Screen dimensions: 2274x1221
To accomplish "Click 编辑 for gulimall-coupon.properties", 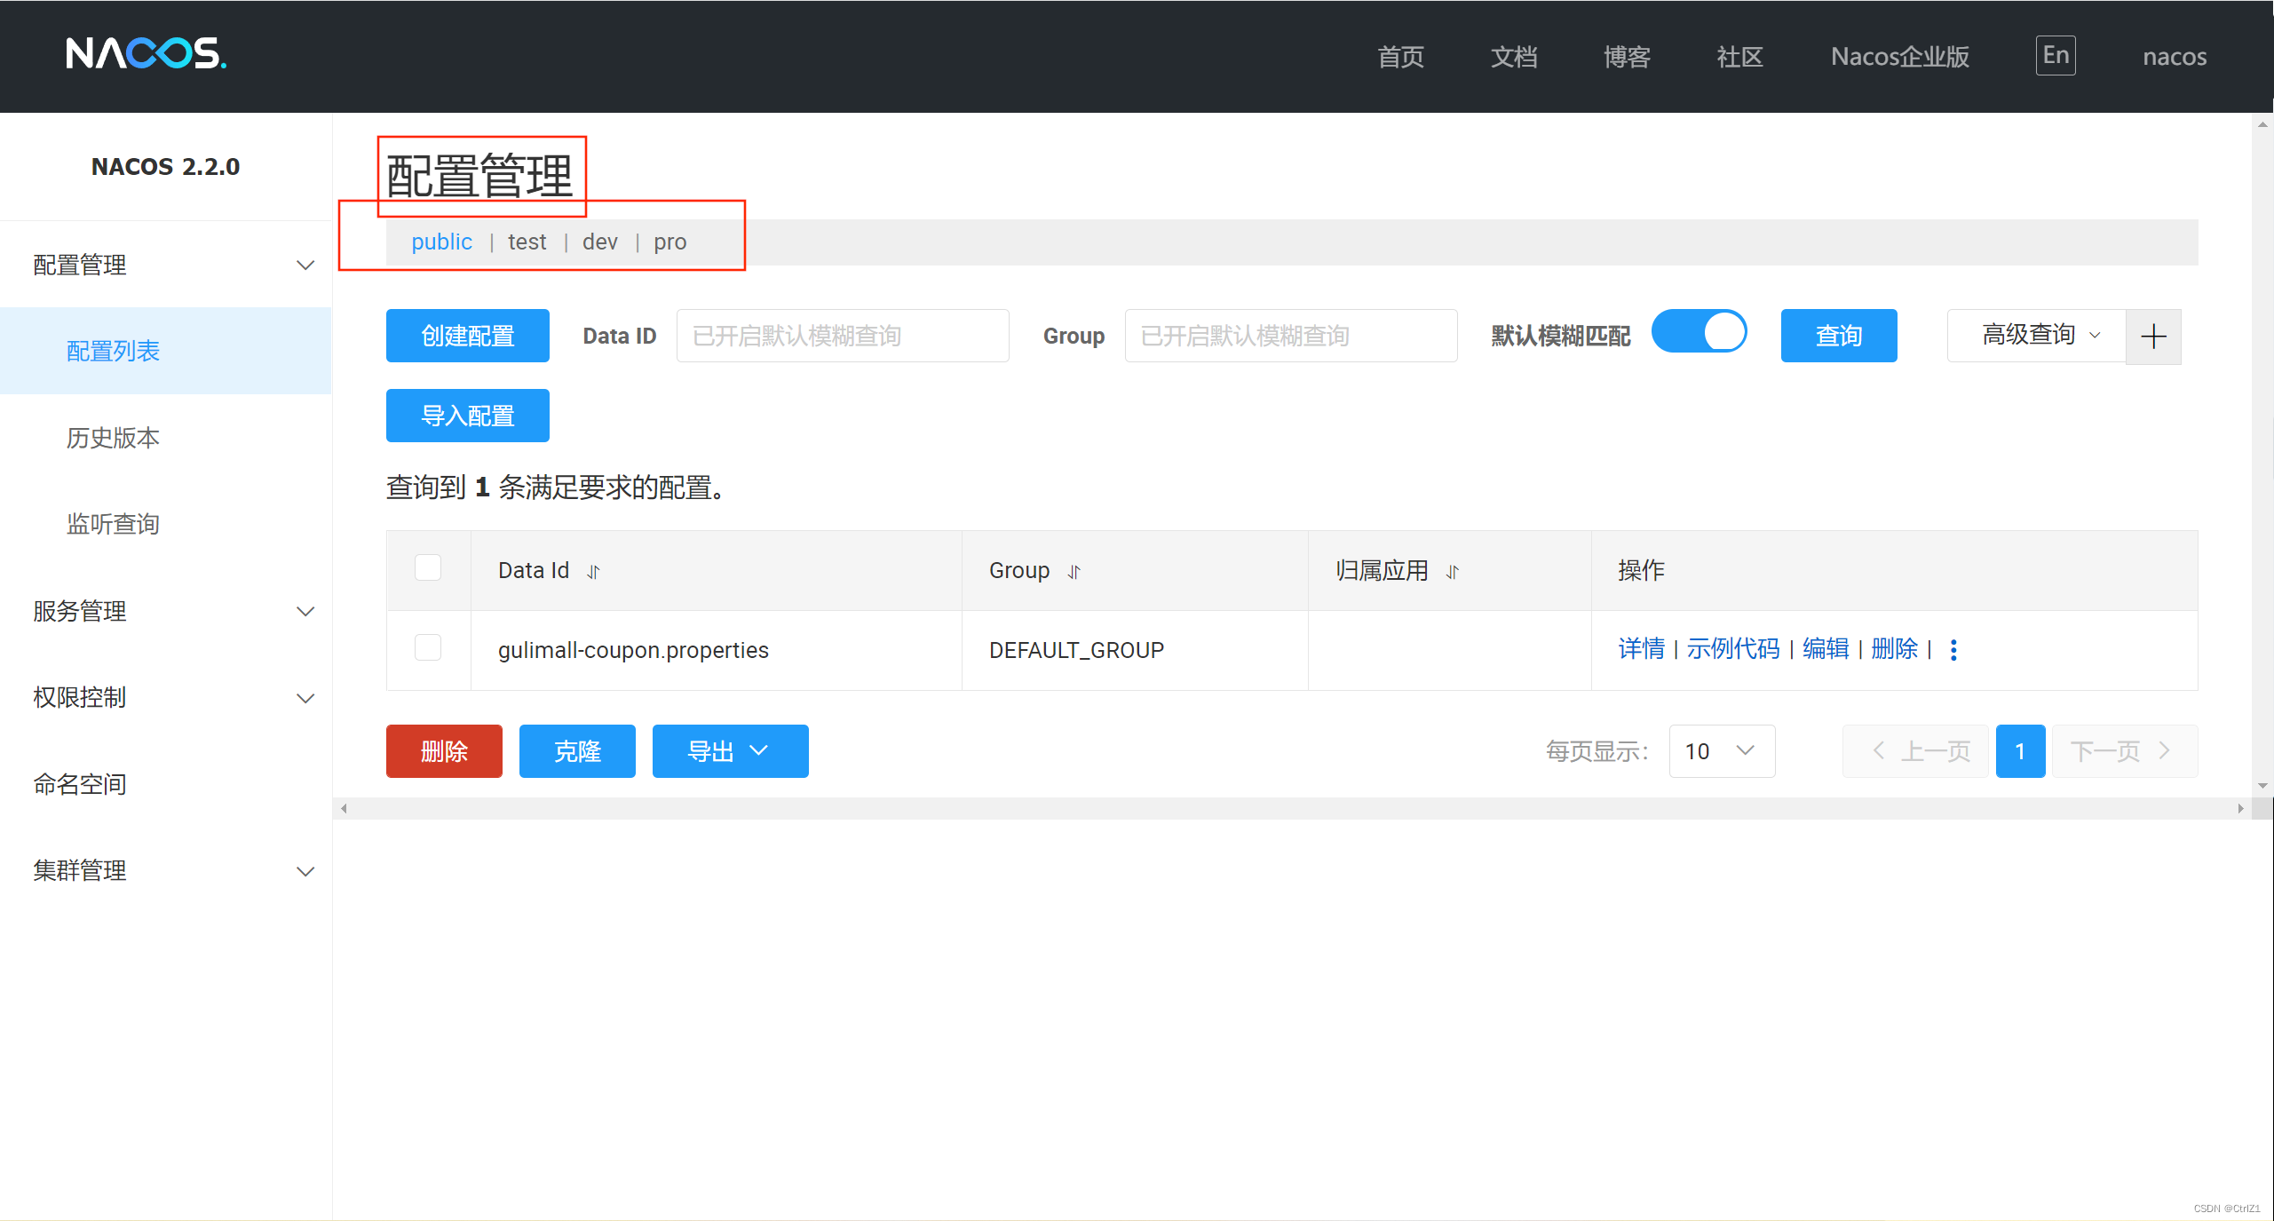I will click(x=1826, y=649).
